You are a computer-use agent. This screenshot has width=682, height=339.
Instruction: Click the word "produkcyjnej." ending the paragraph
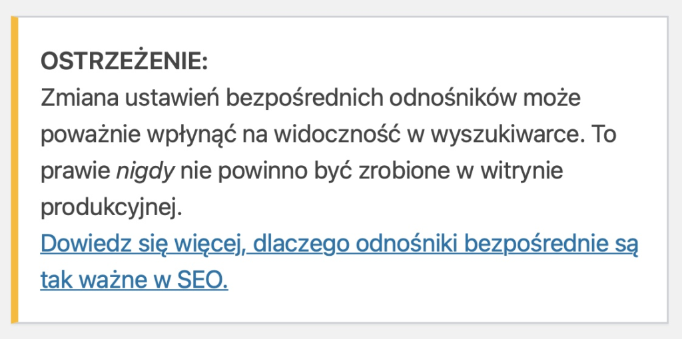pyautogui.click(x=111, y=208)
